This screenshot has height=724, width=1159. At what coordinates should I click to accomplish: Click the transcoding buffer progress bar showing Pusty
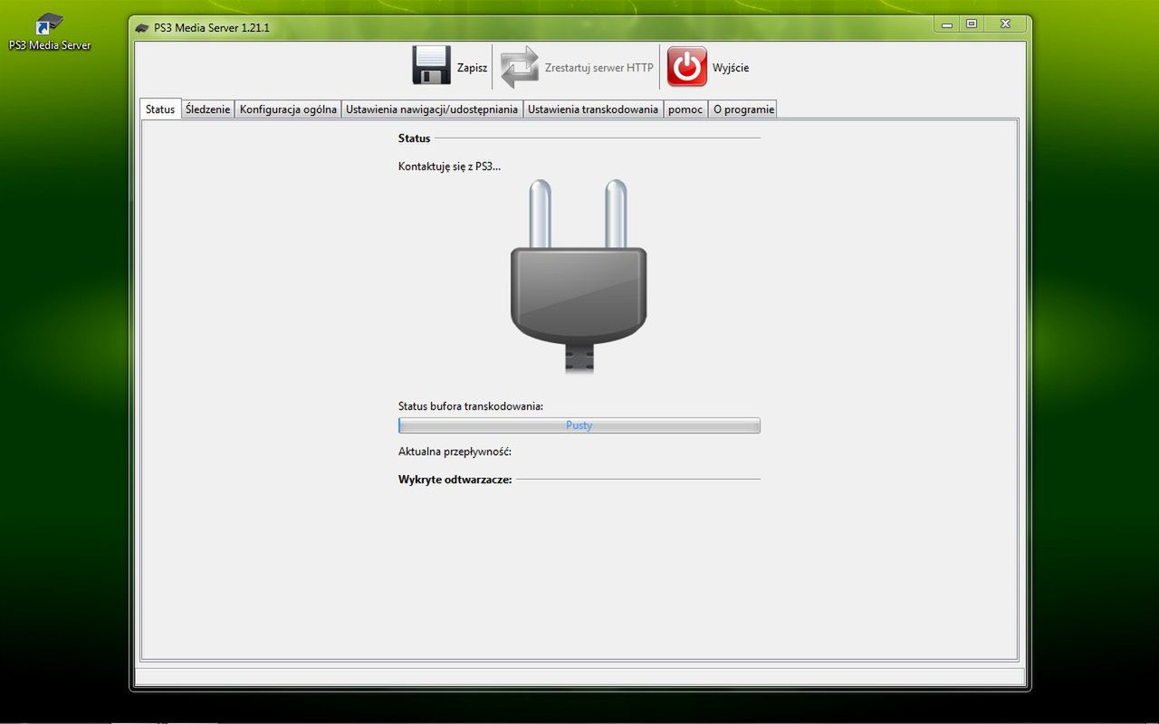(x=579, y=425)
